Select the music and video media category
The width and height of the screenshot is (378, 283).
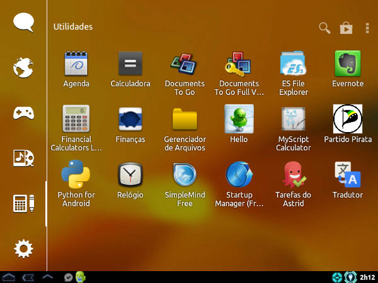pyautogui.click(x=23, y=158)
